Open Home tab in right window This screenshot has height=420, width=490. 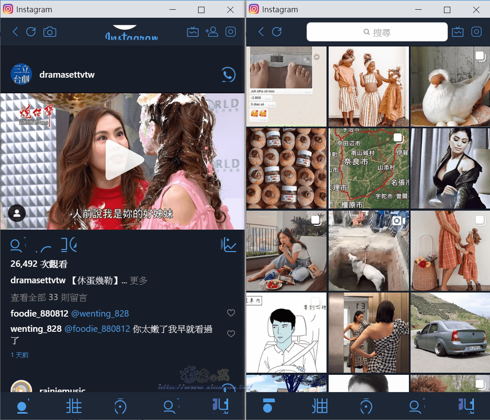point(268,406)
